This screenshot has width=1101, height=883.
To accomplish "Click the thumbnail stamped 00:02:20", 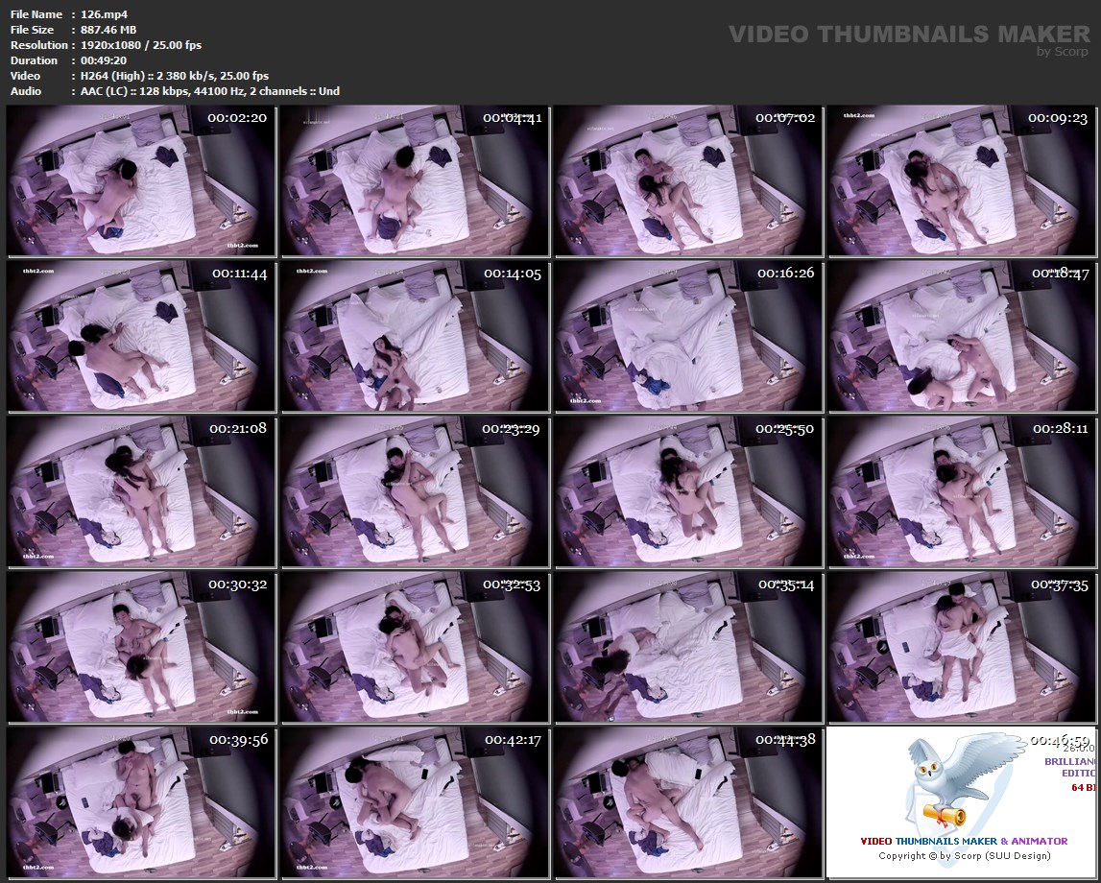I will [x=141, y=181].
